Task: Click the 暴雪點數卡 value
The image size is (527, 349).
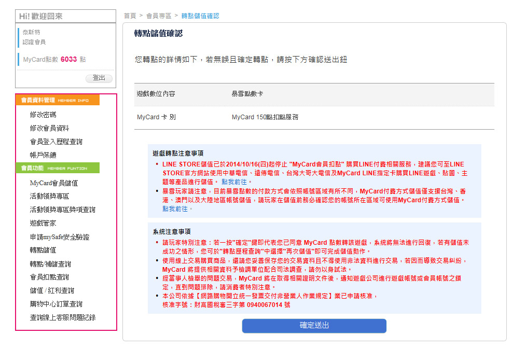Action: [x=247, y=94]
